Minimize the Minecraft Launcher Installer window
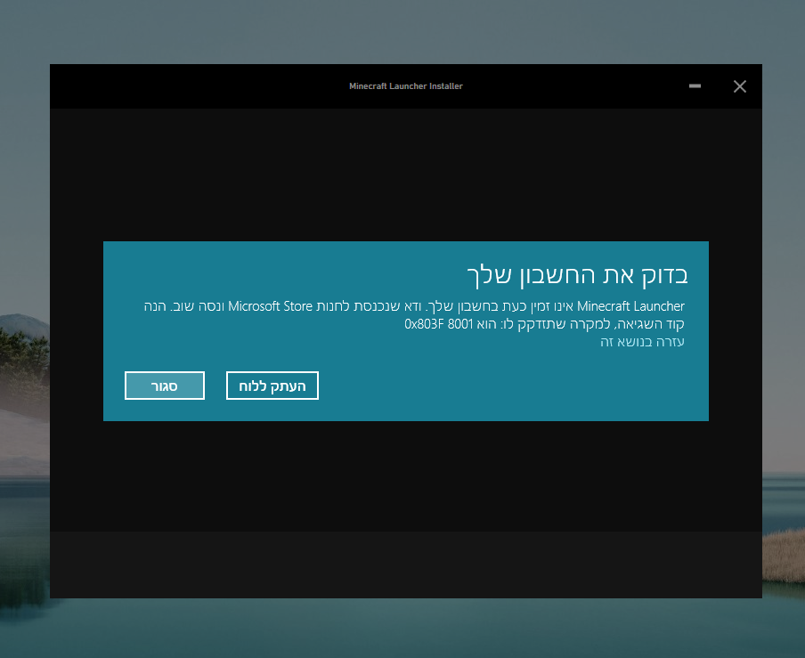Viewport: 805px width, 658px height. click(x=695, y=86)
